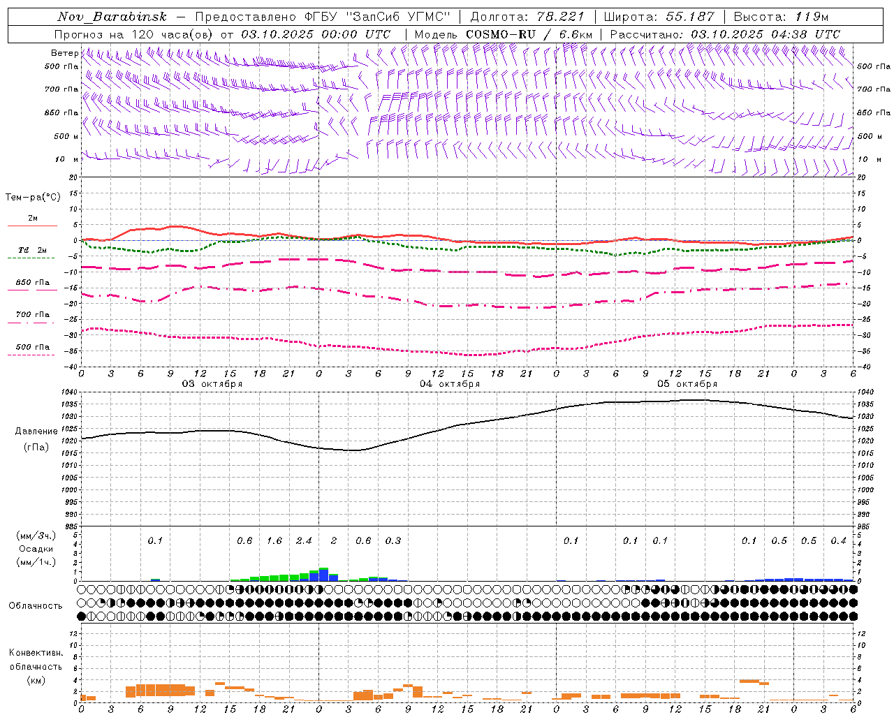This screenshot has width=894, height=715.
Task: Click the 0.3 precipitation amount value
Action: pos(393,541)
